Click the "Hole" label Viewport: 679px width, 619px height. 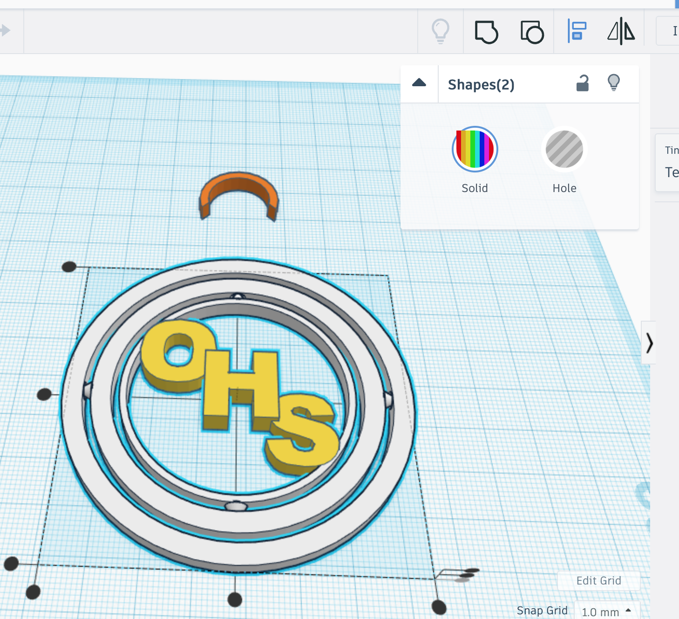(x=564, y=188)
